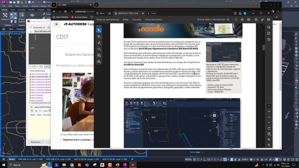Open the scale dropdown in Project Explorer

point(34,66)
